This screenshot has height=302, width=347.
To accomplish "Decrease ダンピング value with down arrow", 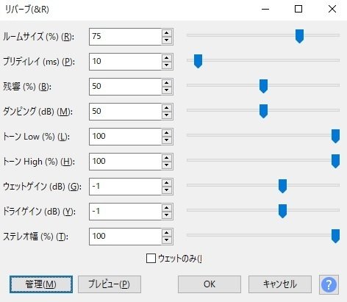I will pyautogui.click(x=167, y=115).
